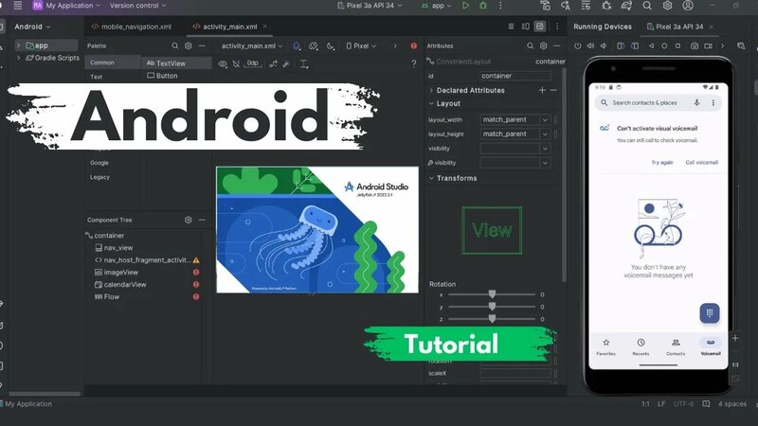Sync project with Gradle files elephant icon
Image resolution: width=758 pixels, height=426 pixels.
point(626,6)
